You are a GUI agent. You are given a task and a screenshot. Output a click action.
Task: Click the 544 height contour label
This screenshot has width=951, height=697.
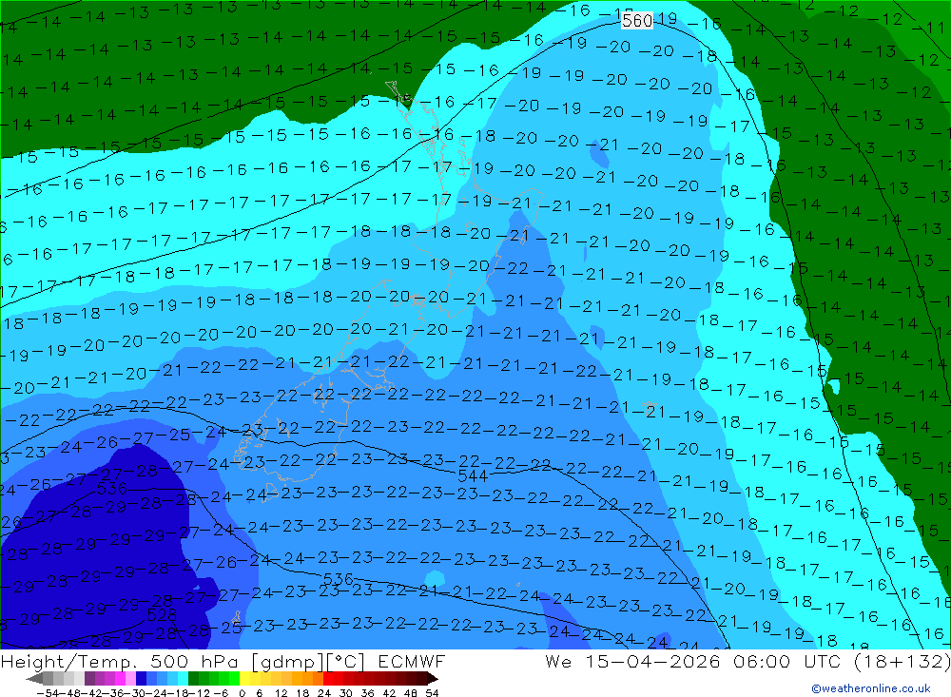473,476
